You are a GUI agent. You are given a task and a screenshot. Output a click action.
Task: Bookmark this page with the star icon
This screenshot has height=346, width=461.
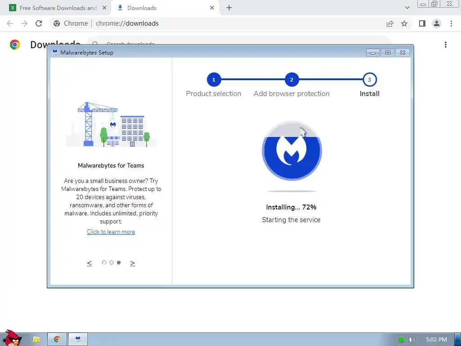click(x=404, y=23)
